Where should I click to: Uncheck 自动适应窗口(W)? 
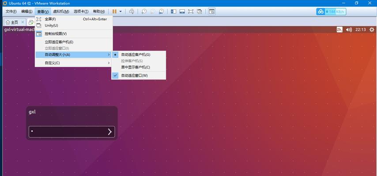click(x=139, y=76)
